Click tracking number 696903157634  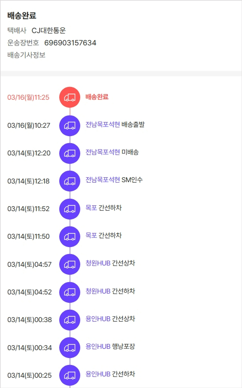coord(70,43)
